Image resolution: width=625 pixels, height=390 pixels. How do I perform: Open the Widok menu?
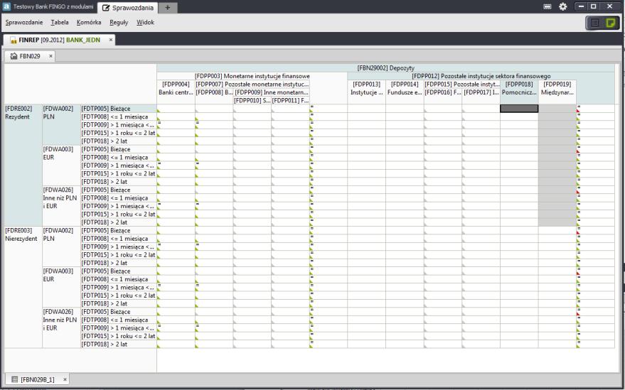pyautogui.click(x=145, y=22)
